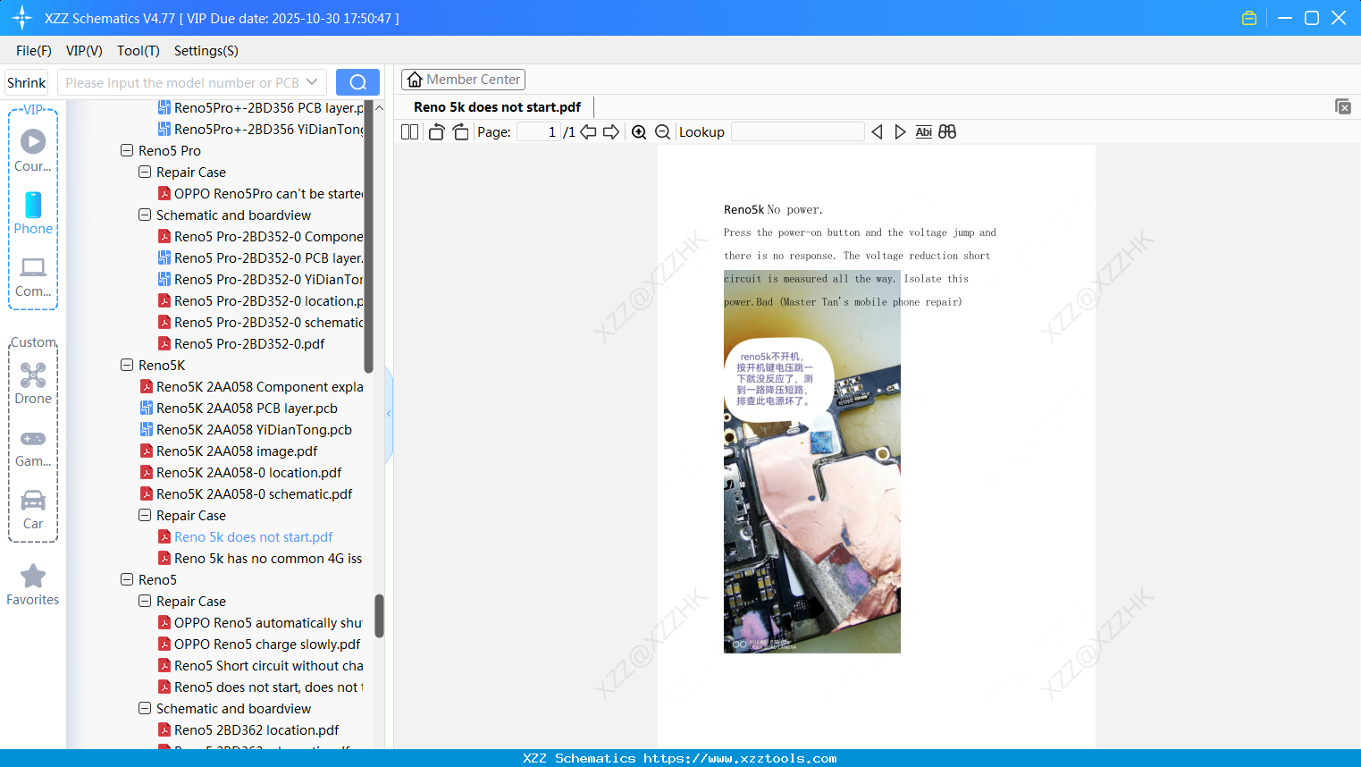Click the toolbox icon in title bar
Image resolution: width=1361 pixels, height=767 pixels.
pos(1249,18)
